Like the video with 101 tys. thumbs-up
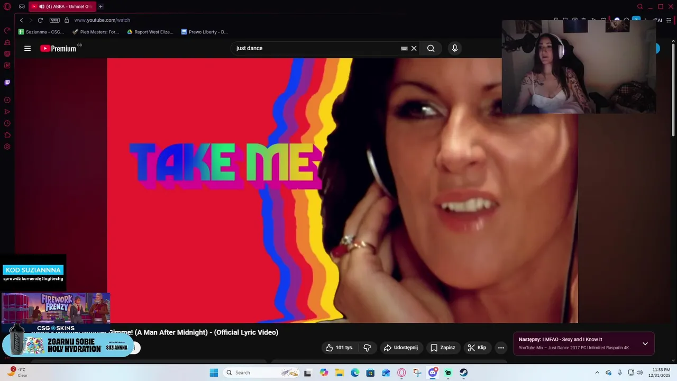 [x=339, y=348]
